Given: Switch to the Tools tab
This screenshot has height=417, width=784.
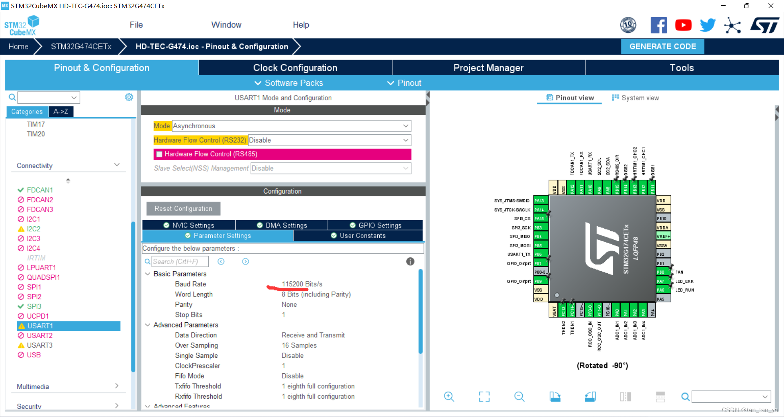Looking at the screenshot, I should (x=682, y=68).
